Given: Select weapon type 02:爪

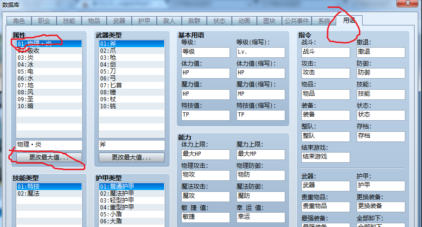Looking at the screenshot, I should coord(132,50).
